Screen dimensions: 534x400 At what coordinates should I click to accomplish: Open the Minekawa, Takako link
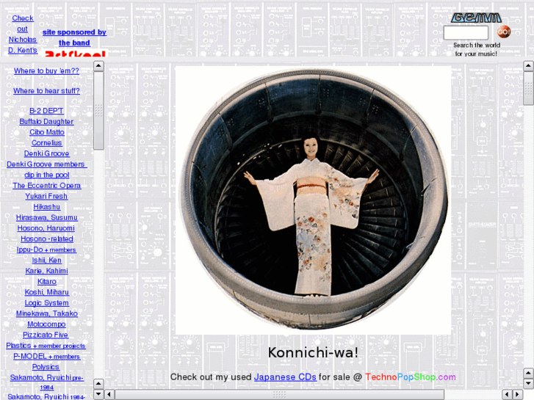click(47, 313)
